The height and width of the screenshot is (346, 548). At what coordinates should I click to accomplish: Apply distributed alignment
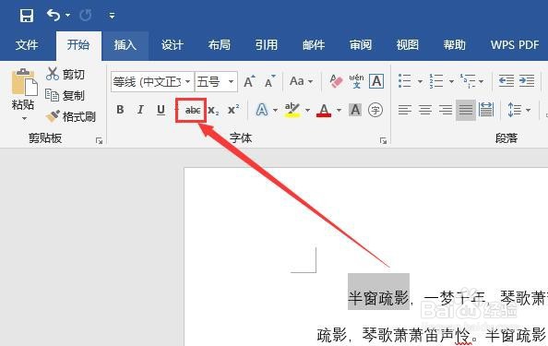click(x=486, y=110)
